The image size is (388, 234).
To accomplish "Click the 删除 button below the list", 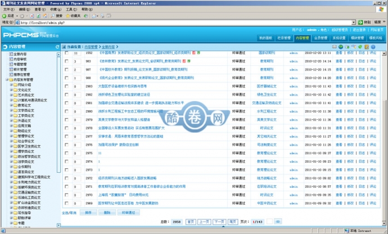I will (107, 213).
